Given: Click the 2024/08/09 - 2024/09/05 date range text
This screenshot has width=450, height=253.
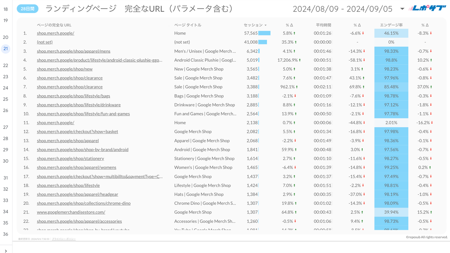Looking at the screenshot, I should (343, 9).
